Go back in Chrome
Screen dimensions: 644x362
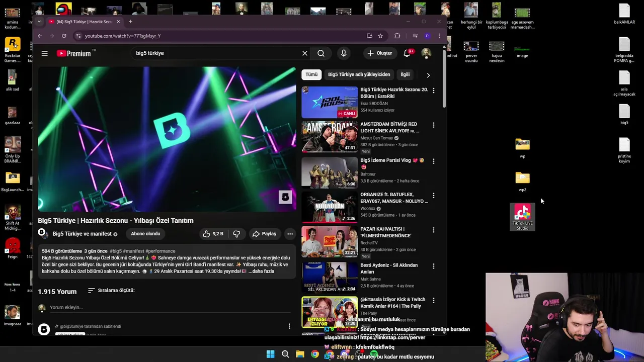click(40, 36)
